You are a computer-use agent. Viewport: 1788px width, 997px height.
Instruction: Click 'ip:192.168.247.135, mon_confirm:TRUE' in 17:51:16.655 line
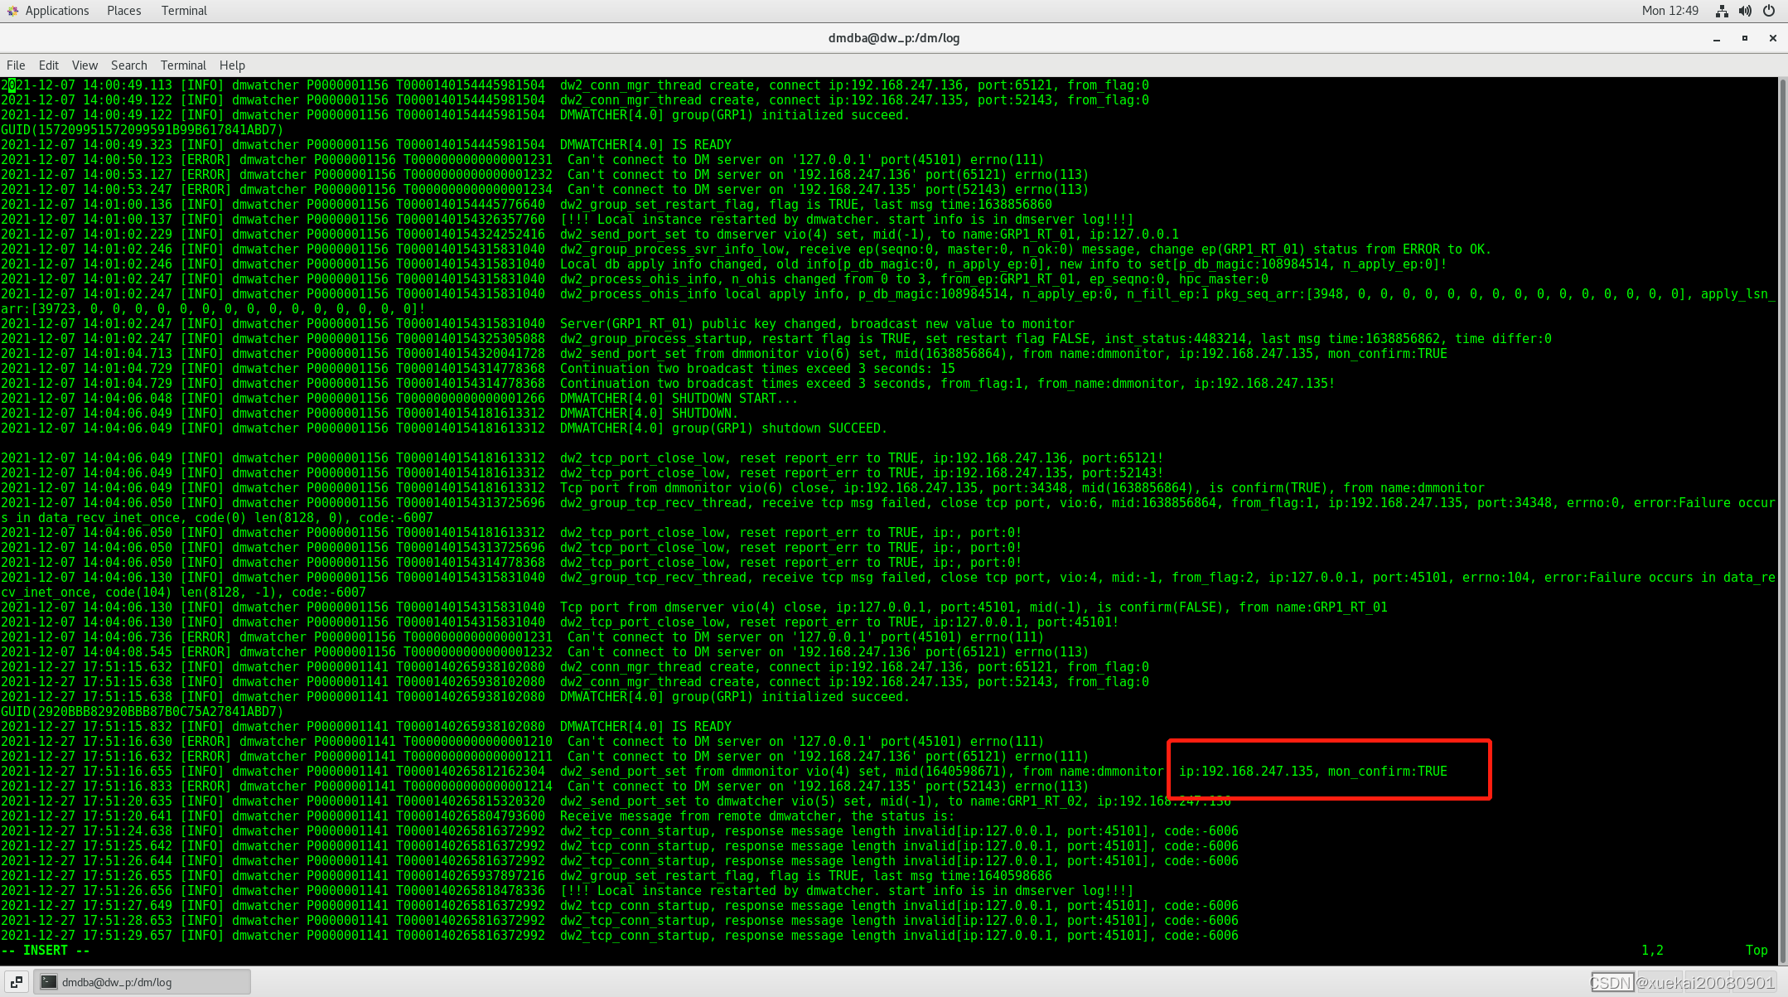(1313, 772)
